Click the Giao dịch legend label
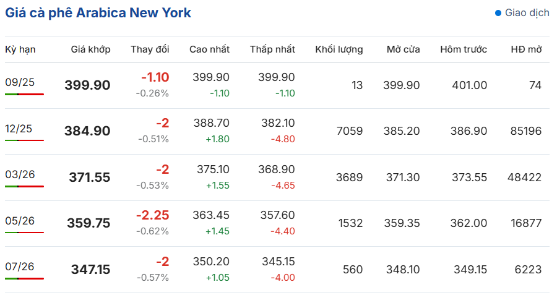Image resolution: width=557 pixels, height=295 pixels. (527, 13)
